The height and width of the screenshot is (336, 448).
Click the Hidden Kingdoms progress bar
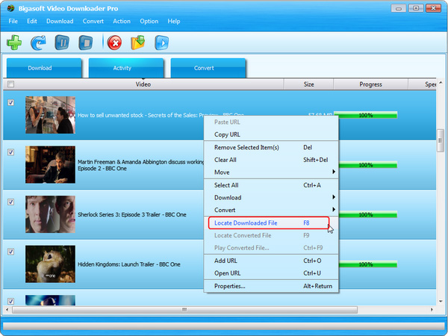pyautogui.click(x=367, y=264)
